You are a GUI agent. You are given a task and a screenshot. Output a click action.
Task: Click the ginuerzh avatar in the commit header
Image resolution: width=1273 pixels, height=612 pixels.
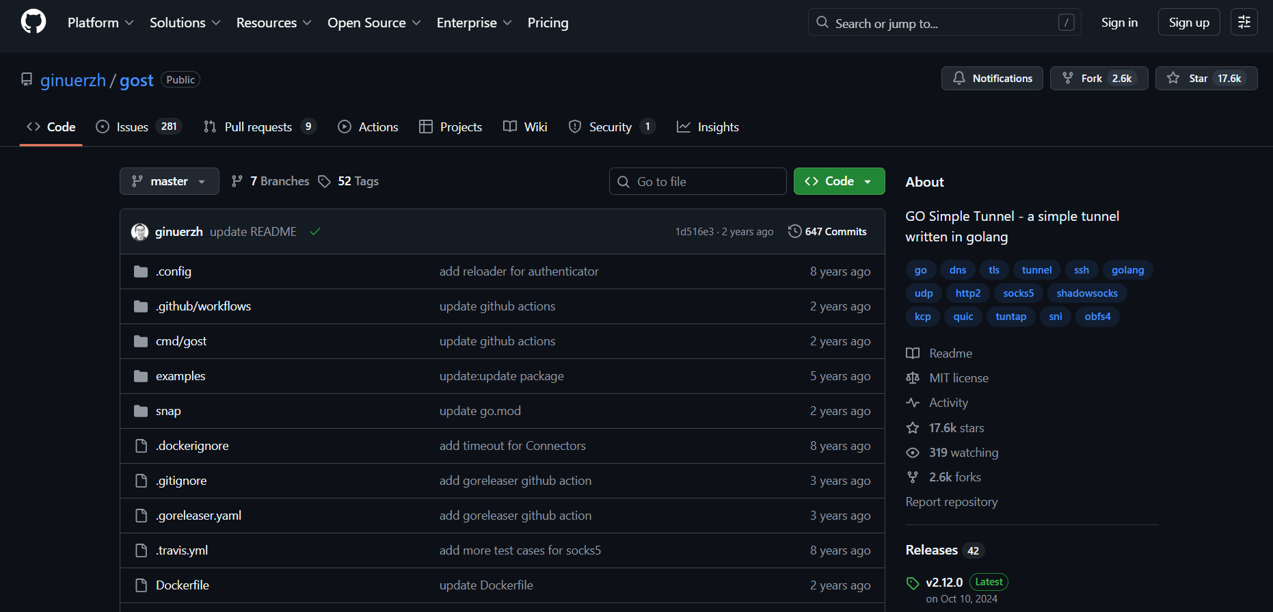coord(140,232)
